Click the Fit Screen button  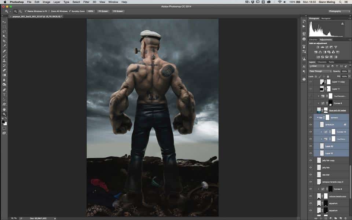point(103,11)
